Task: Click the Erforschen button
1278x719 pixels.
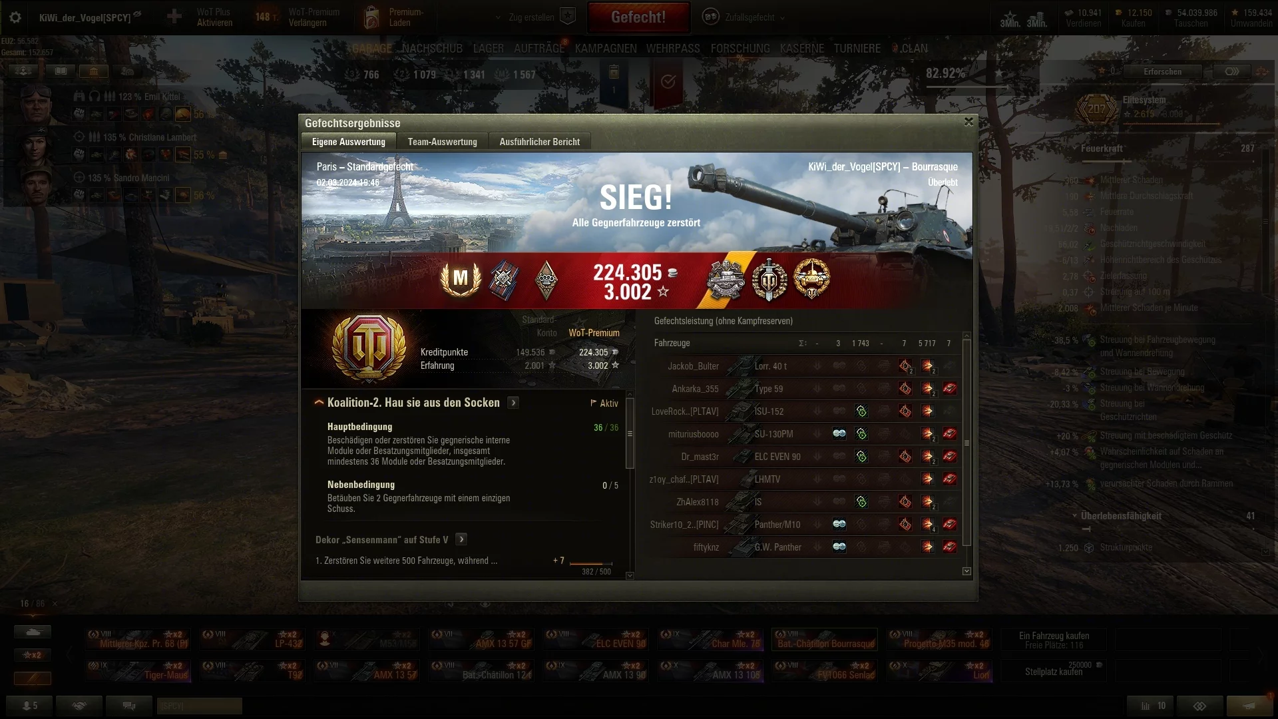Action: click(x=1162, y=71)
